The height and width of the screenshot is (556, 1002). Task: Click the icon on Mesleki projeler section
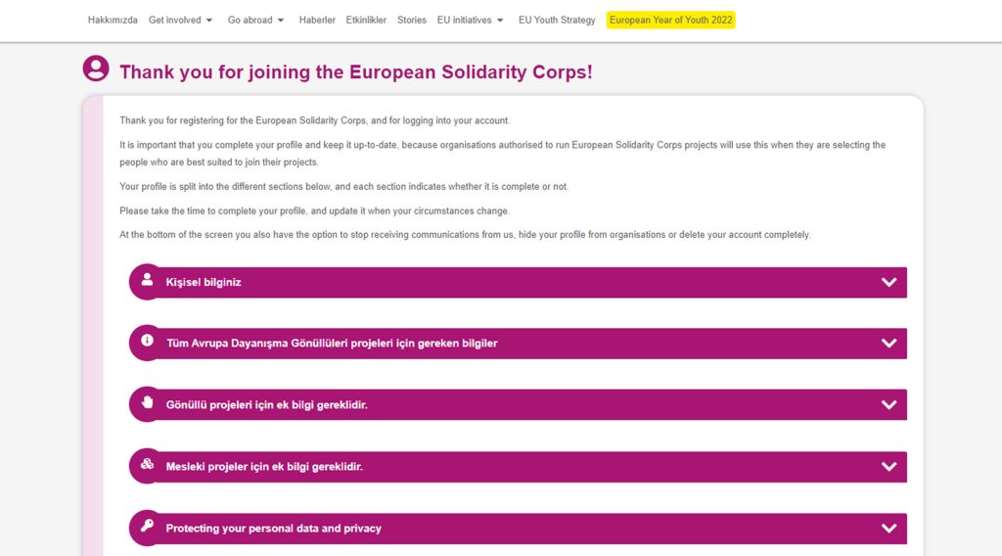point(147,464)
